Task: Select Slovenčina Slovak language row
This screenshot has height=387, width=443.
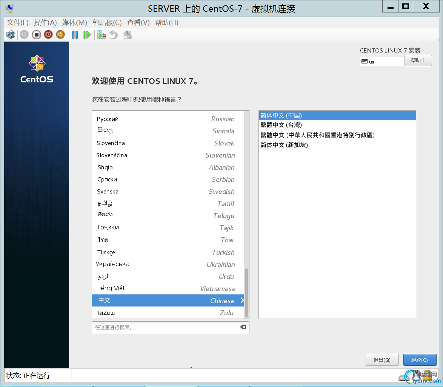Action: pyautogui.click(x=168, y=143)
